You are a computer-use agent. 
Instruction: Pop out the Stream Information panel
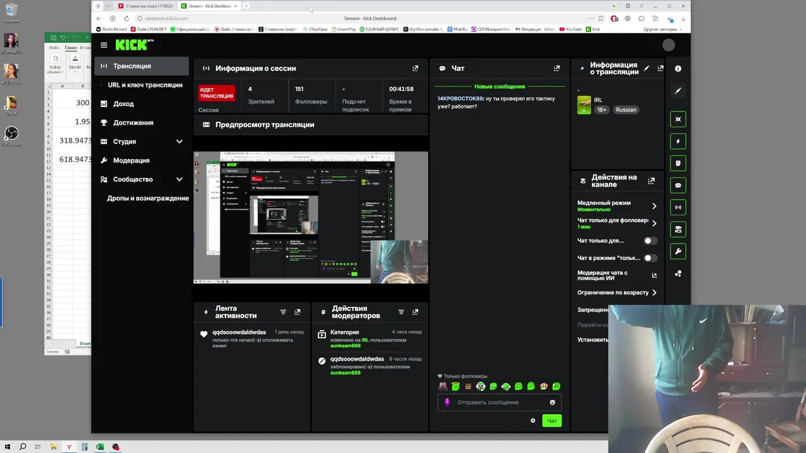660,68
